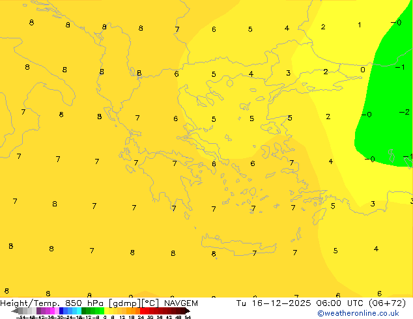Image resolution: width=413 pixels, height=319 pixels.
Task: Pick the bright red legend swatch
Action: tap(142, 311)
